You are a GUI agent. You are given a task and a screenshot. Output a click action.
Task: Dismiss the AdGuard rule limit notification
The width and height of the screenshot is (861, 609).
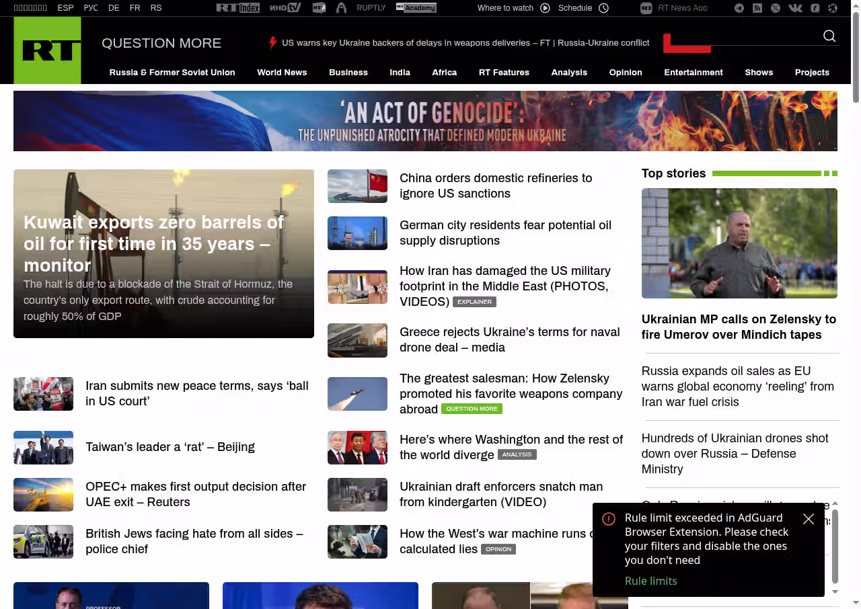coord(809,519)
